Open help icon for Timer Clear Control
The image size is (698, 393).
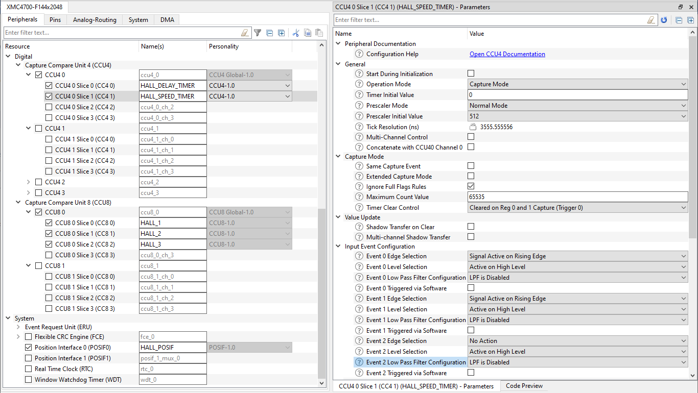(359, 208)
